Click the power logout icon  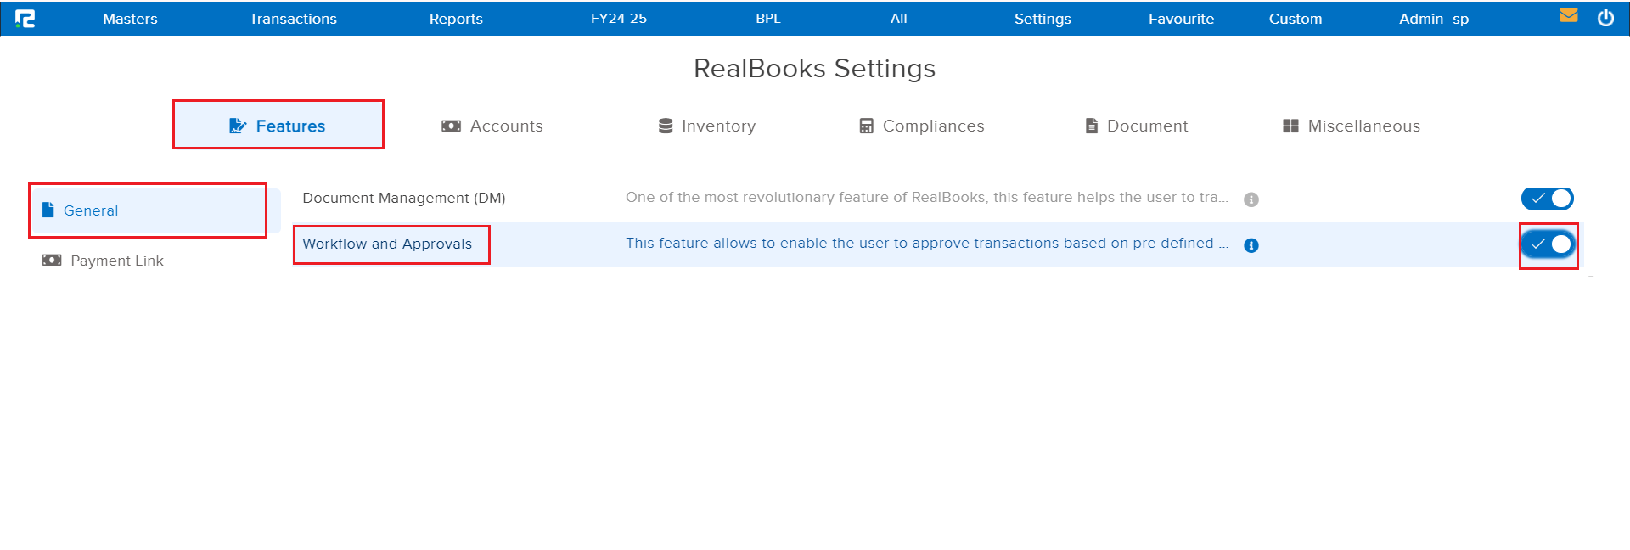[1605, 19]
